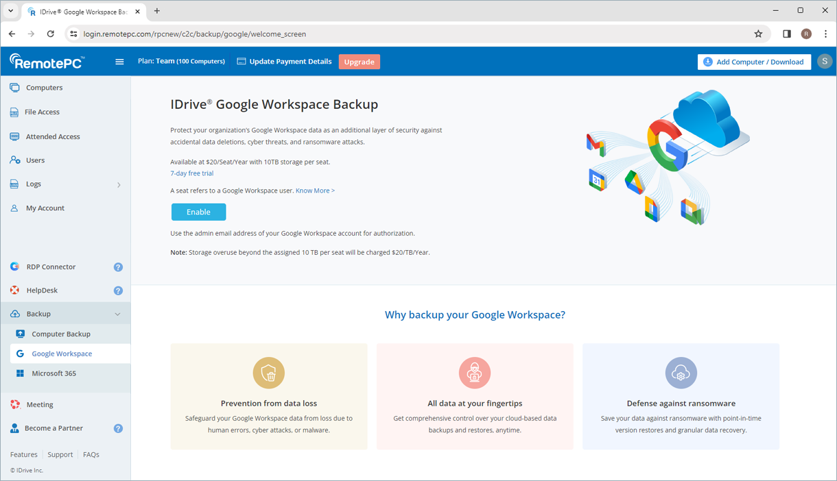Click the Meeting sidebar icon
The height and width of the screenshot is (481, 837).
(14, 405)
